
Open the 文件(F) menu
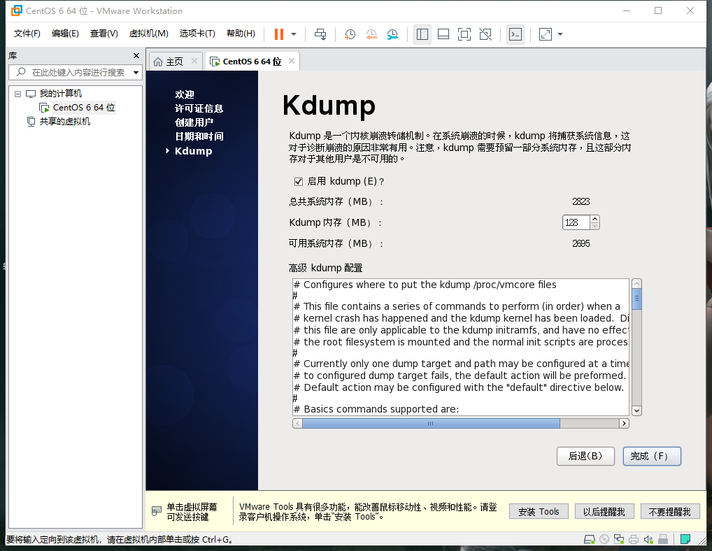[27, 34]
